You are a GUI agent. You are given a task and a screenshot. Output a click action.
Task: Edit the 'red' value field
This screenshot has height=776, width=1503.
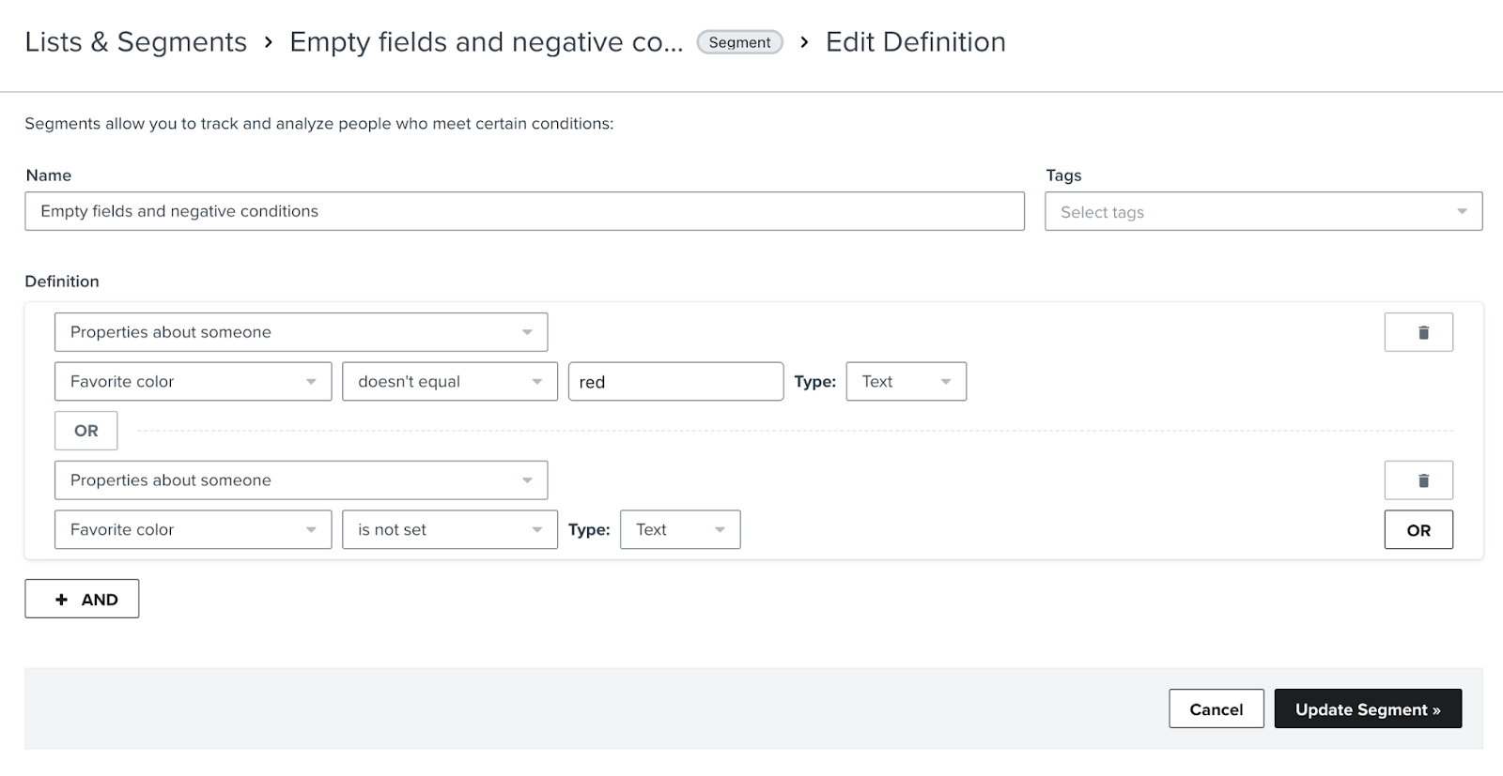click(675, 382)
